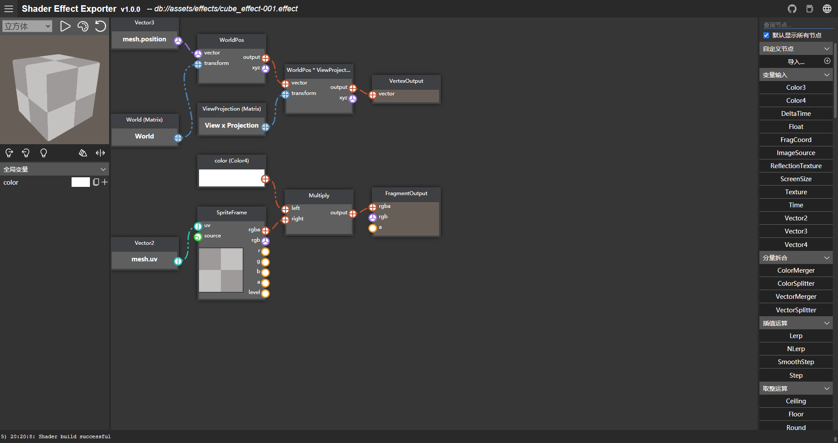Open the 立方体 model dropdown

tap(27, 27)
